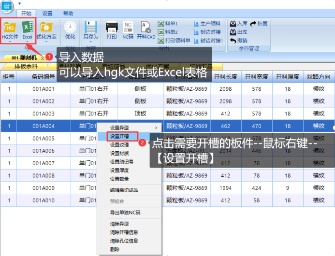Expand the Excel dropdown arrow
The image size is (335, 256).
[x=28, y=42]
